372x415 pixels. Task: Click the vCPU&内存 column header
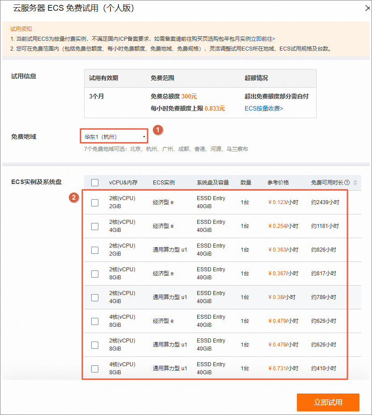click(x=123, y=182)
